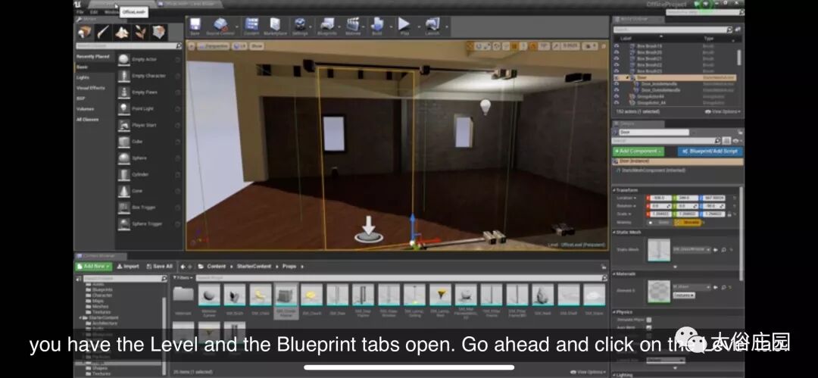
Task: Open the Window menu
Action: point(111,11)
